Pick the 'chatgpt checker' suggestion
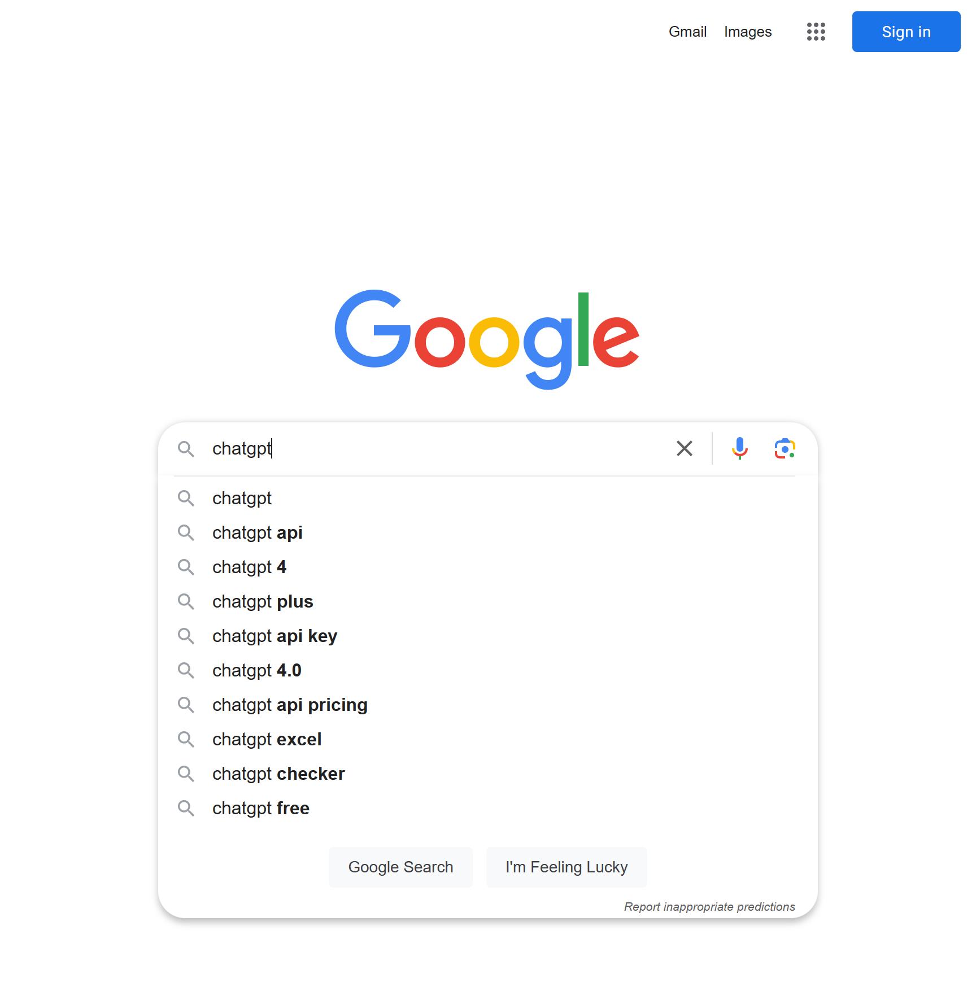The image size is (976, 1000). [x=278, y=774]
